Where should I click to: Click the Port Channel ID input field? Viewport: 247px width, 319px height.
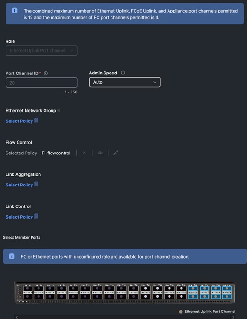(x=41, y=83)
